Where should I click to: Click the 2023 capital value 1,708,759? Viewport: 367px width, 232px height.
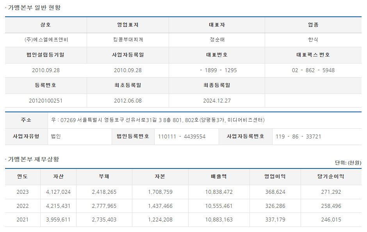point(160,192)
